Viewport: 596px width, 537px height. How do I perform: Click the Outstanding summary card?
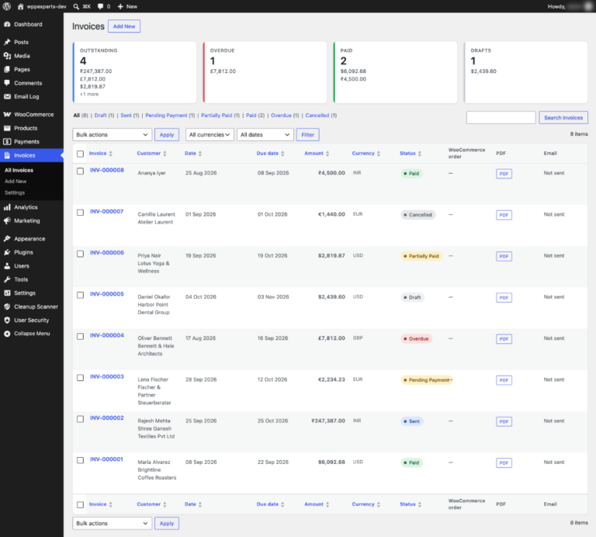(x=134, y=72)
